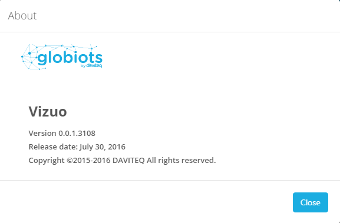Click the date July 30, 2016
Viewport: 340px width, 223px height.
[x=103, y=147]
